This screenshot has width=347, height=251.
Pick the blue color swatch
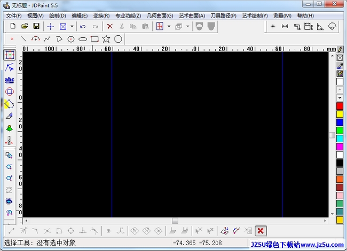tap(340, 123)
